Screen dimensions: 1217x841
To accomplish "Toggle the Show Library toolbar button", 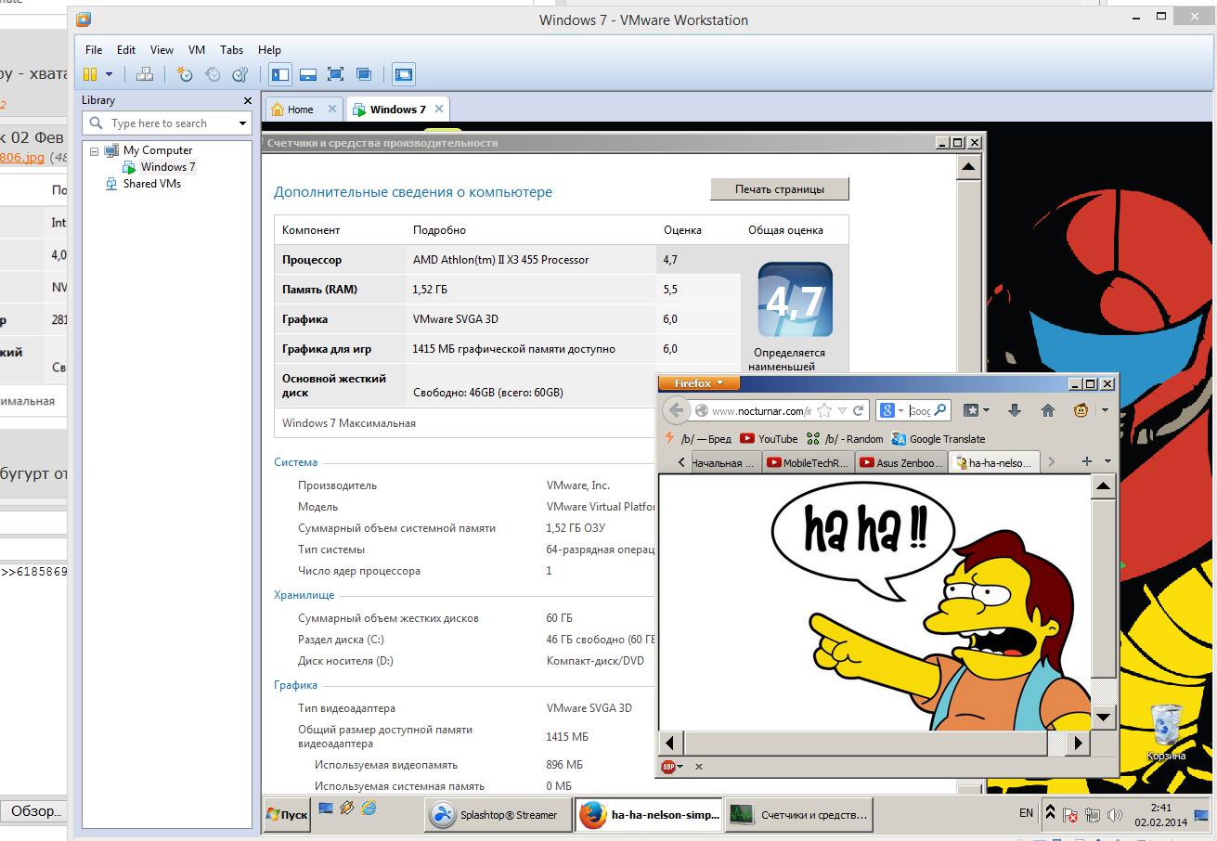I will 280,74.
